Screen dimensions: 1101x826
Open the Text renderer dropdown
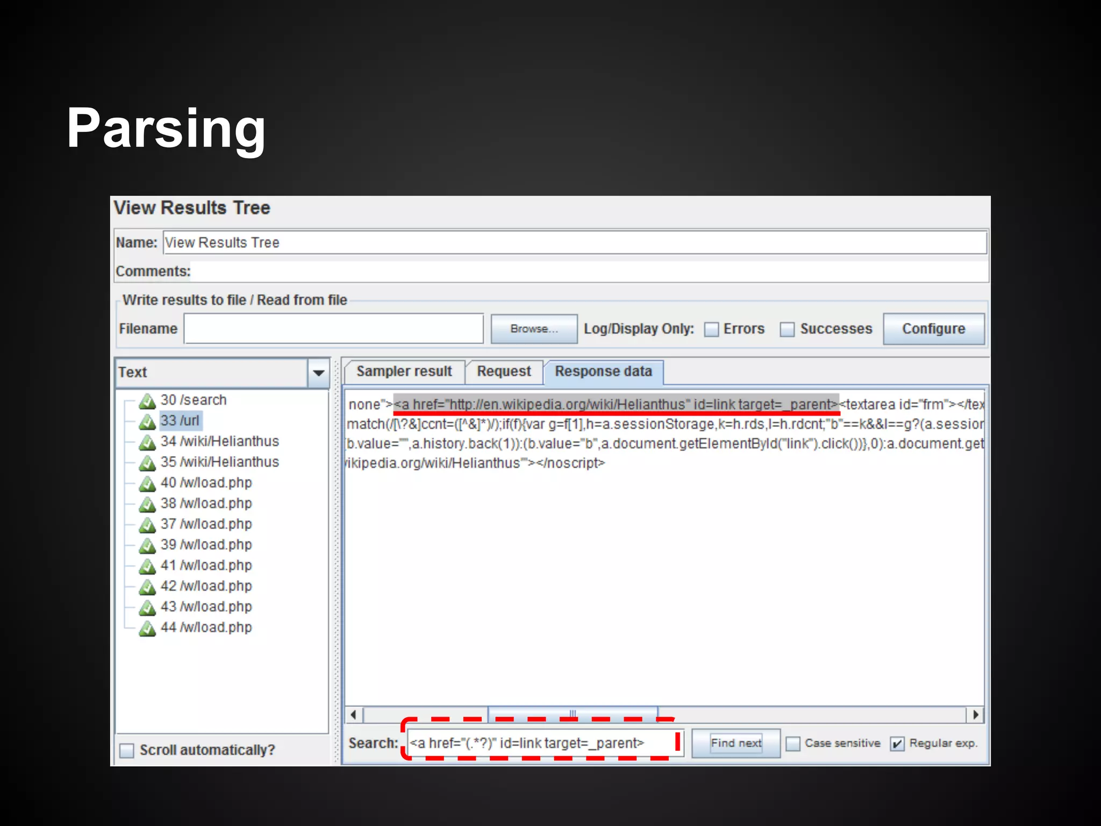(x=318, y=373)
